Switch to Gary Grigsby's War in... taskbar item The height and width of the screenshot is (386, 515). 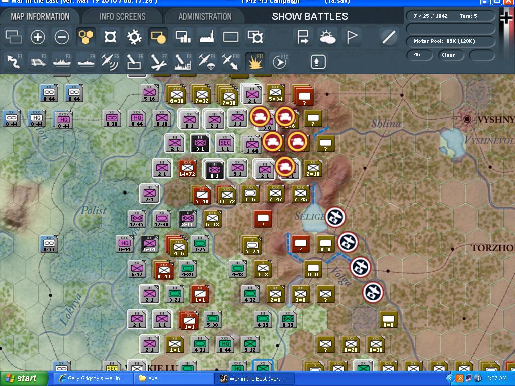coord(93,379)
